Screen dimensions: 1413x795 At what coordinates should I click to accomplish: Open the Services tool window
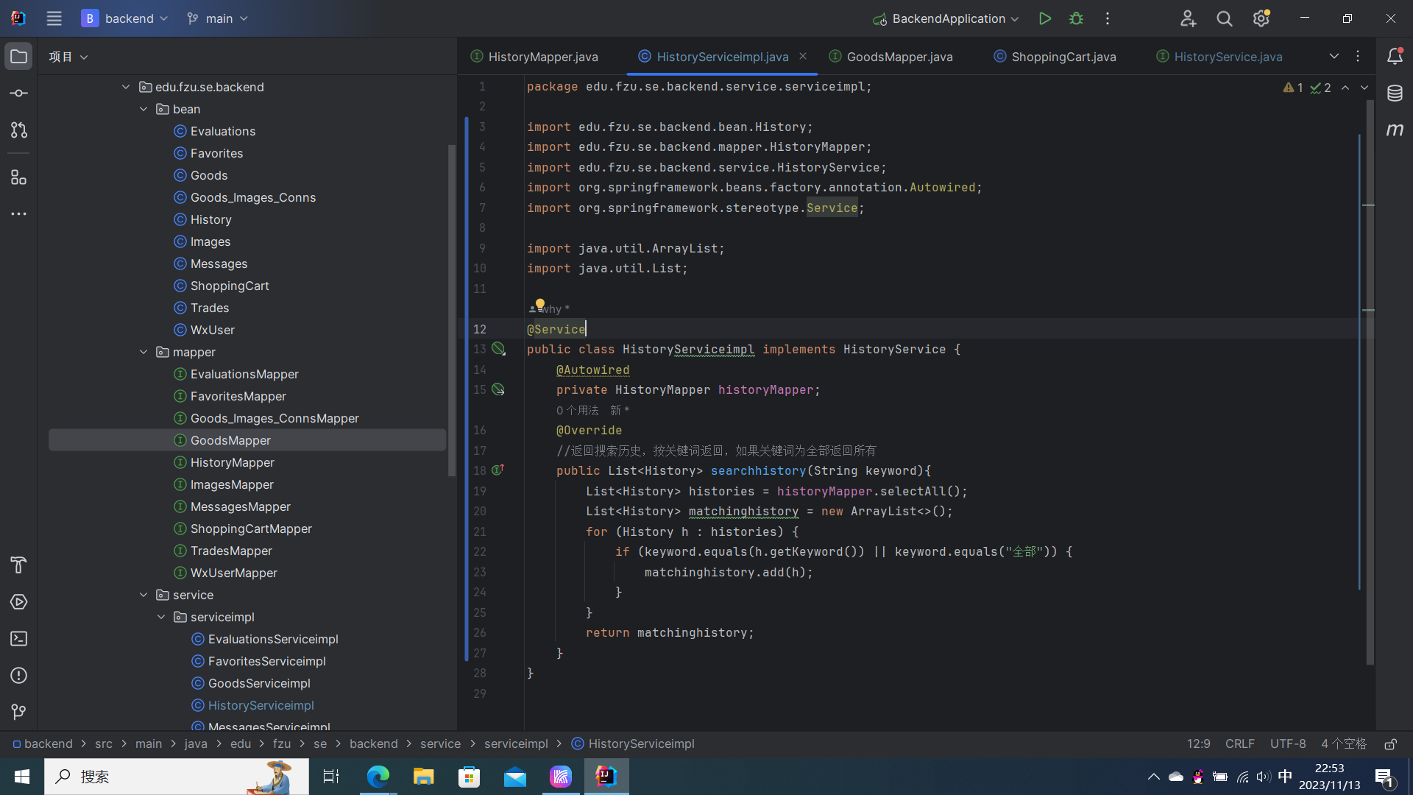(18, 602)
